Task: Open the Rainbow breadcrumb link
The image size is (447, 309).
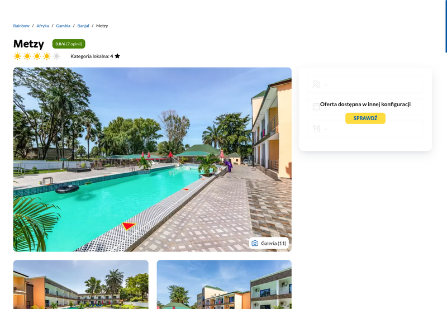Action: coord(21,26)
